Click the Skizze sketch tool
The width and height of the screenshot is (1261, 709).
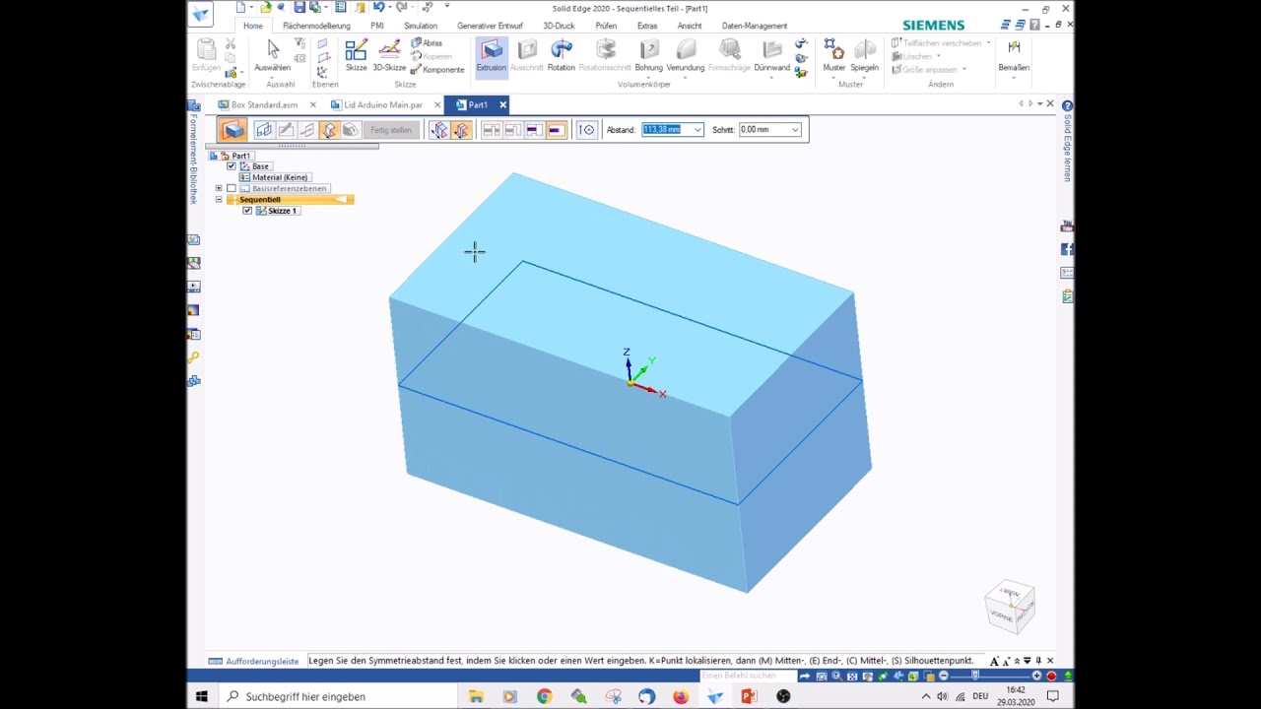pos(356,55)
